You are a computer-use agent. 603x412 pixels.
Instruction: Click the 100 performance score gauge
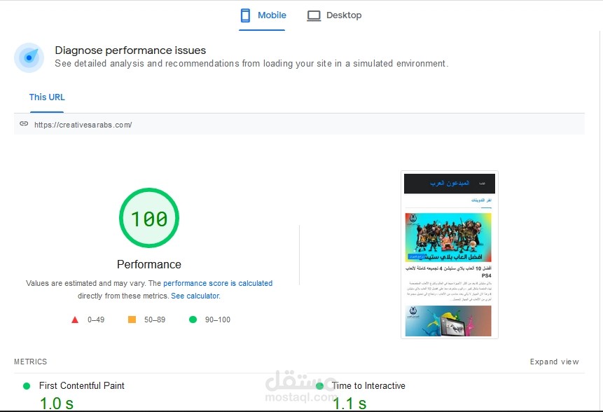tap(149, 218)
